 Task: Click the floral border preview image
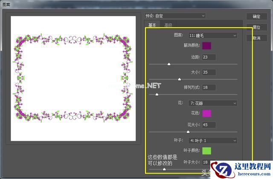pos(73,78)
